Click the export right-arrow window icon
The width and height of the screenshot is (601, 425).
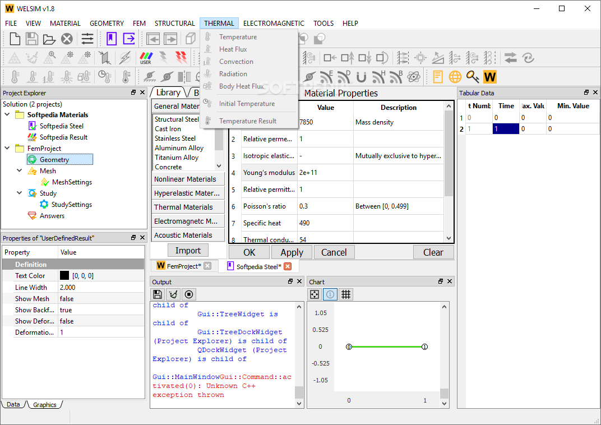[x=170, y=39]
